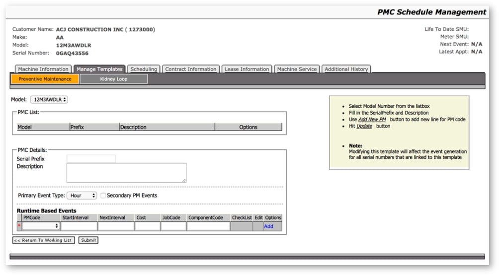The width and height of the screenshot is (499, 275).
Task: Open the Primary Event Type dropdown
Action: coord(82,196)
